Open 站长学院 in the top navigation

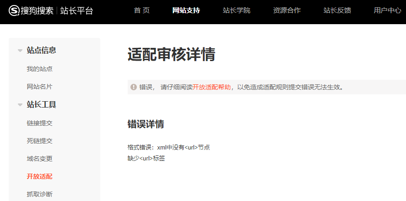coord(236,10)
